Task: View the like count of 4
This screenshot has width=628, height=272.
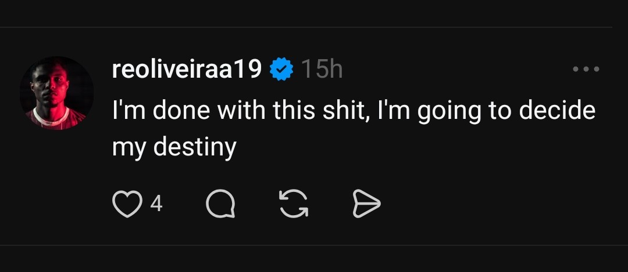Action: [156, 204]
